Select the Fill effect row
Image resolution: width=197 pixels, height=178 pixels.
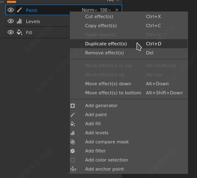click(37, 33)
